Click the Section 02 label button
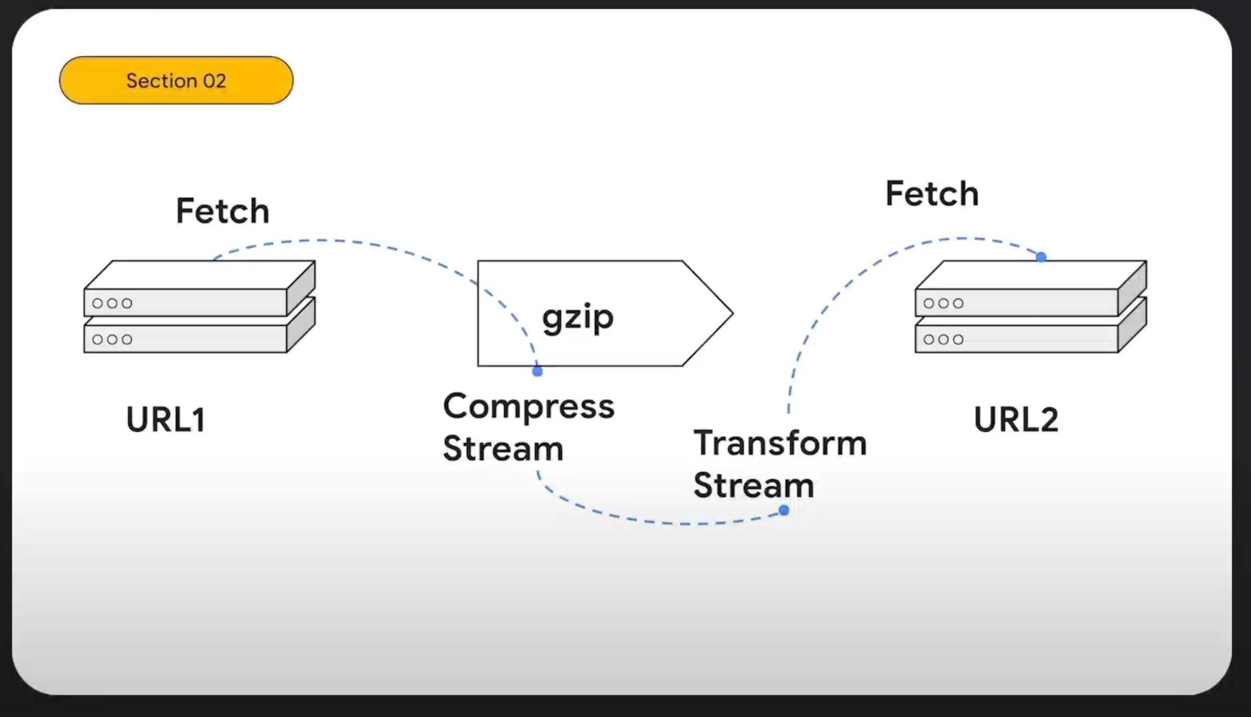1251x717 pixels. point(176,81)
